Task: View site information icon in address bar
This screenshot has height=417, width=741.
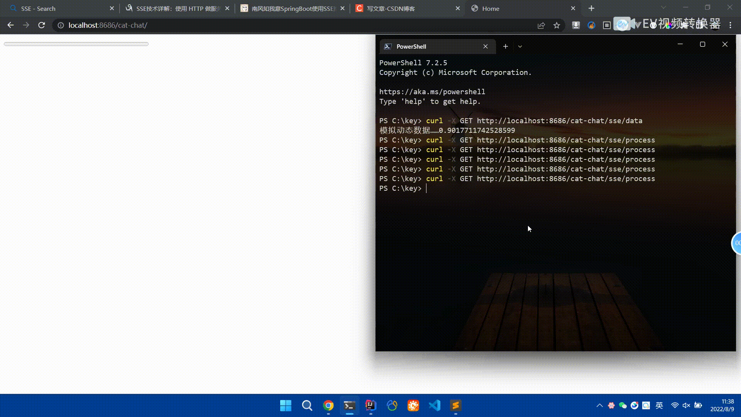Action: click(x=61, y=25)
